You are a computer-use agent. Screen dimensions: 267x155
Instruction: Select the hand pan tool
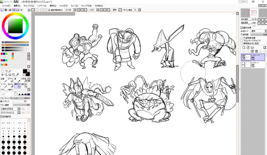click(x=14, y=75)
